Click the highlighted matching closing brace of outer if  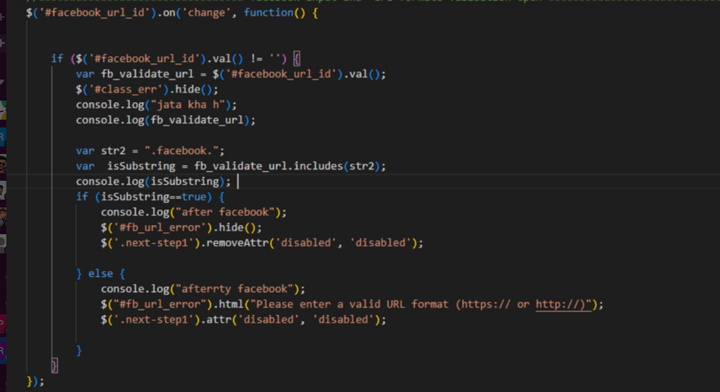tap(55, 366)
